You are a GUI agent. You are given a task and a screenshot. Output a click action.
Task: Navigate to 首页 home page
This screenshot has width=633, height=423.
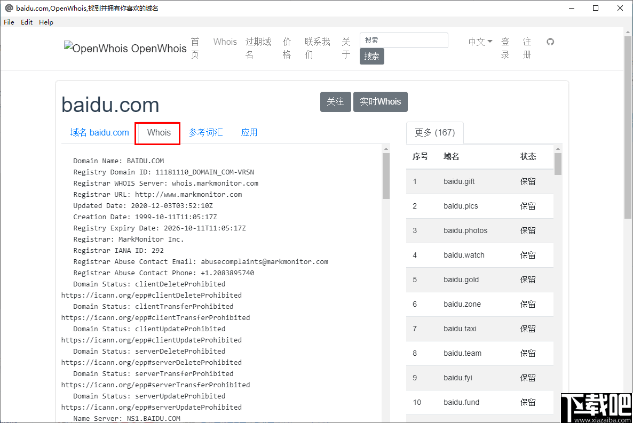[195, 48]
